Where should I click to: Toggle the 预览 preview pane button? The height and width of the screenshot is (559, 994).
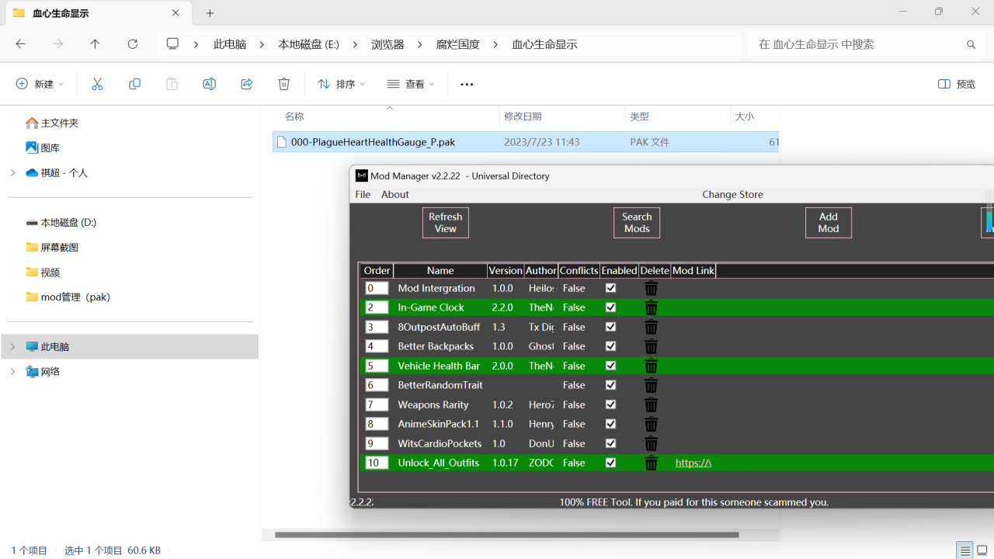click(957, 84)
